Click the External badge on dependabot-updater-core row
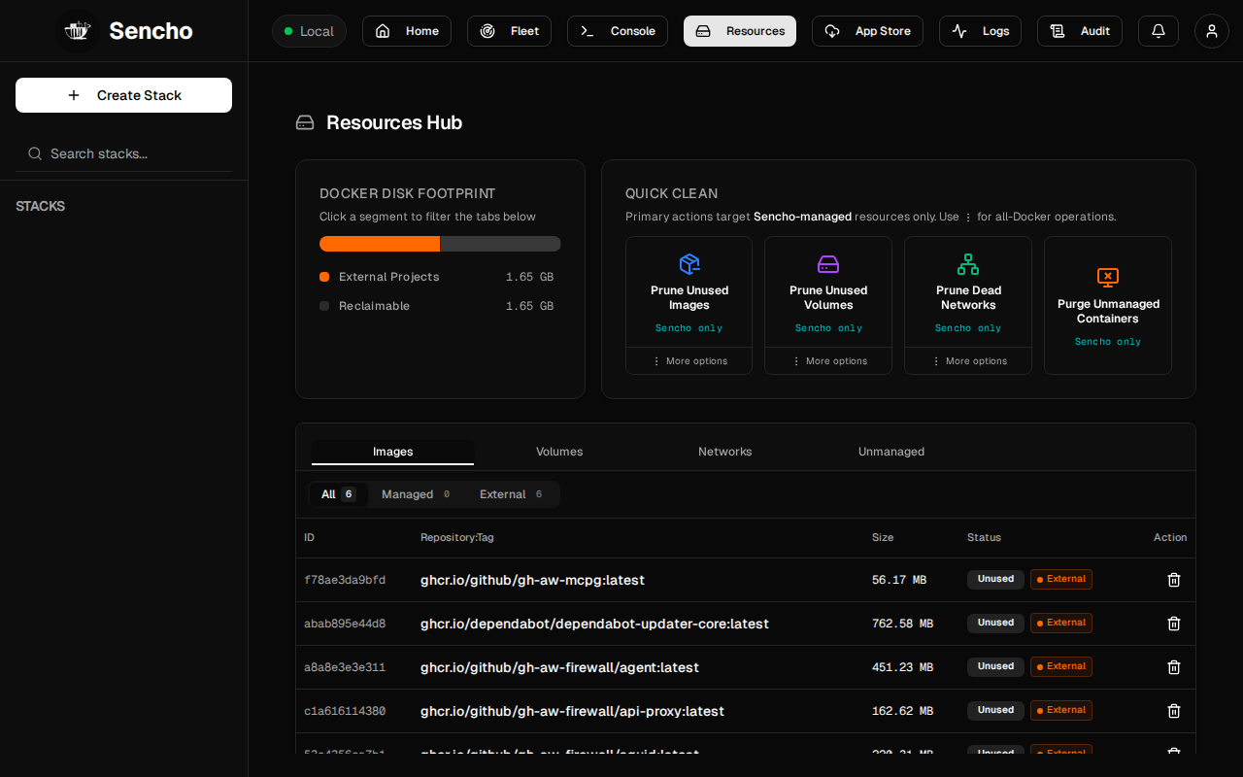 (1061, 623)
